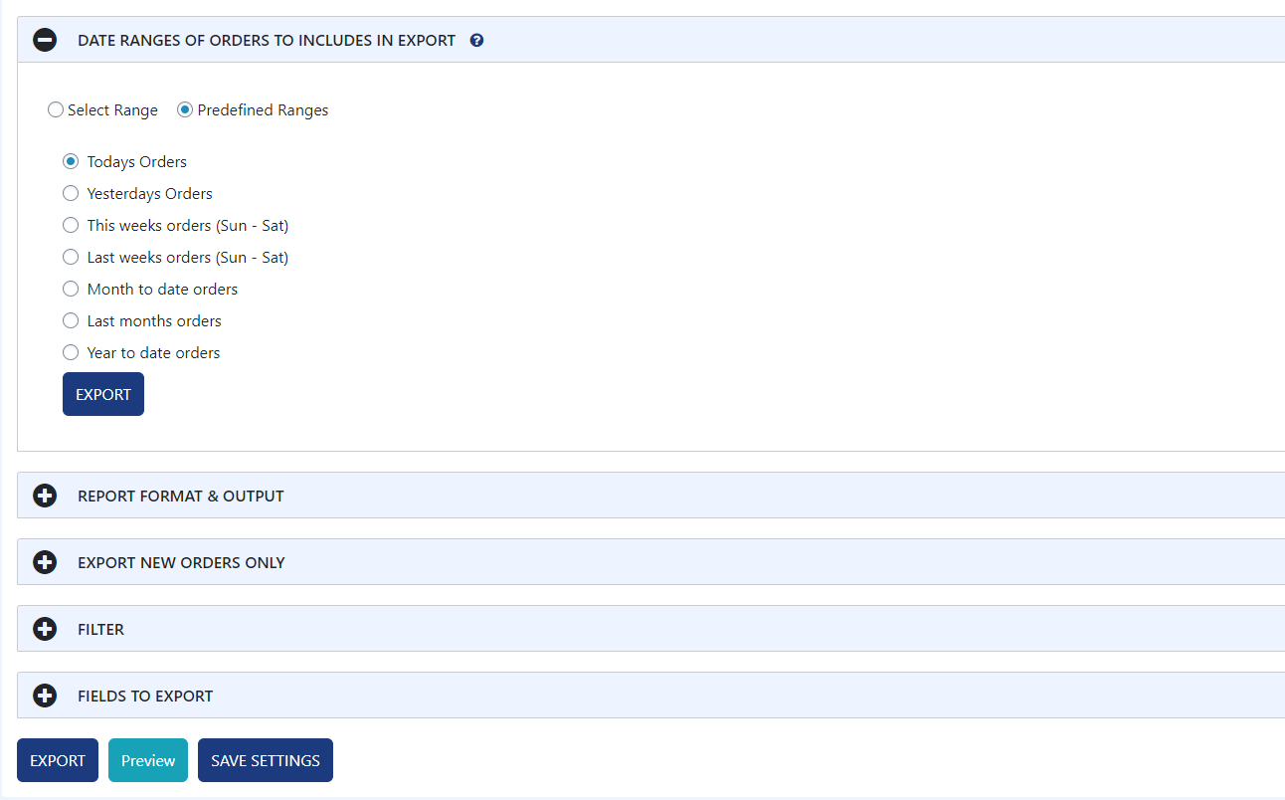Screen dimensions: 1285x800
Task: Click the teal Preview button
Action: pyautogui.click(x=148, y=760)
